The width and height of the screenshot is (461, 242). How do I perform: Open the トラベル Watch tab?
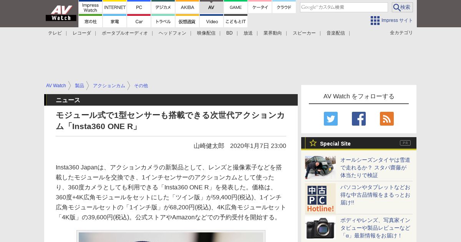163,21
